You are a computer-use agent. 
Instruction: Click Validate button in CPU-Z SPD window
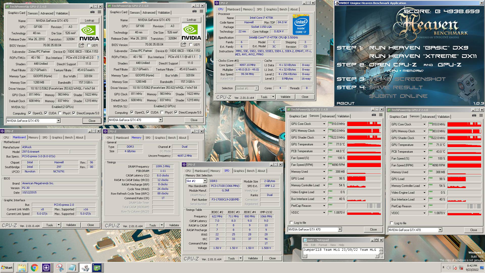253,258
